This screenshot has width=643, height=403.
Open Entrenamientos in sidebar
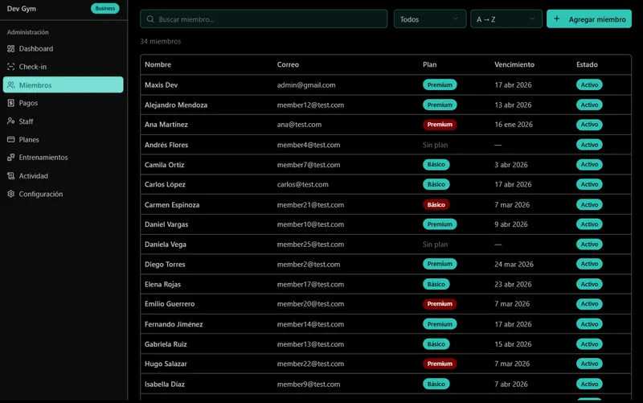63,158
